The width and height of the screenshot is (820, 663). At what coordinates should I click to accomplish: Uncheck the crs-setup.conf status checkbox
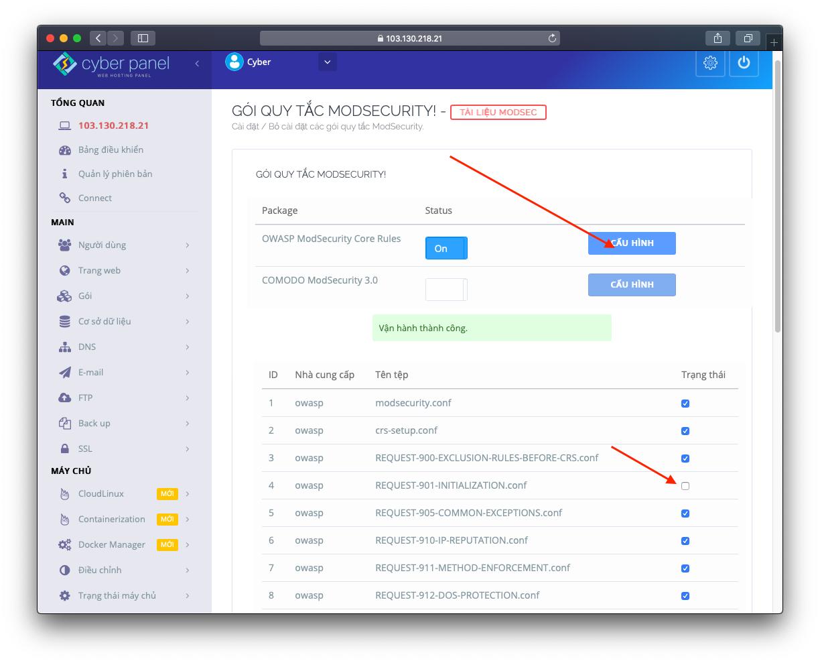point(685,431)
